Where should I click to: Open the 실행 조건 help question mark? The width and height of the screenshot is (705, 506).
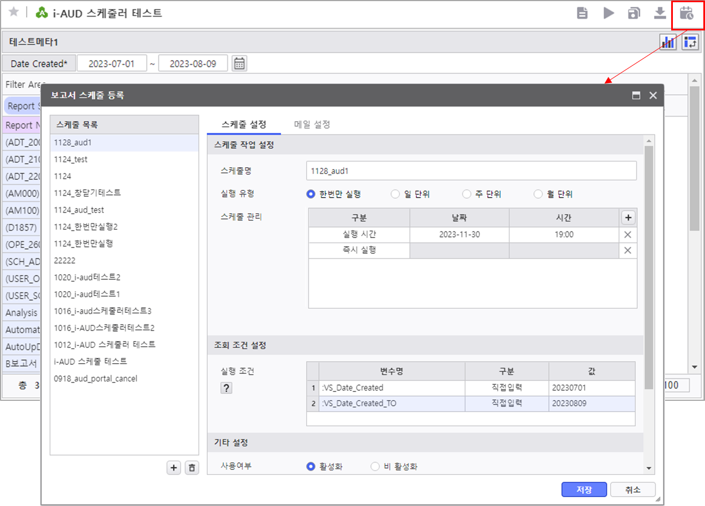[x=226, y=388]
